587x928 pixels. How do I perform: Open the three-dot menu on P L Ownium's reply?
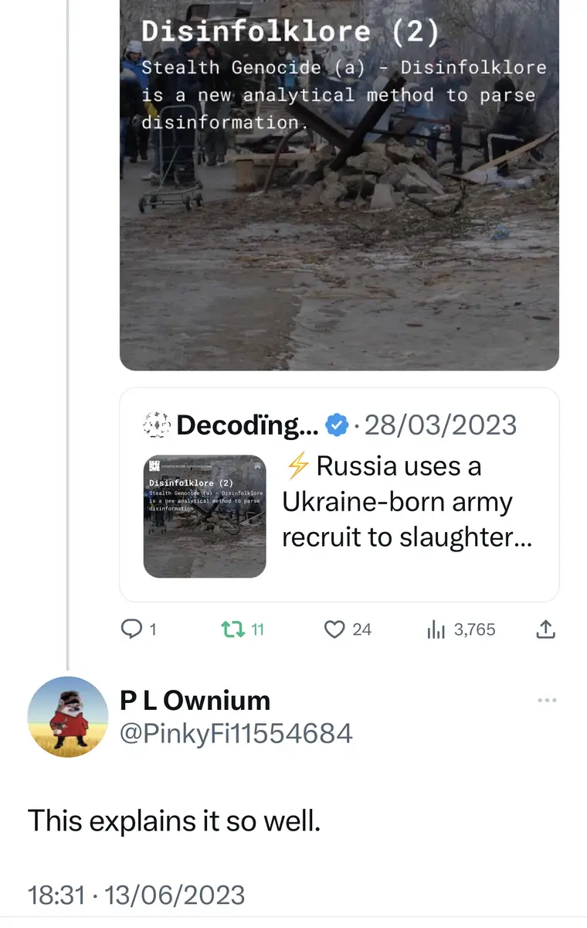tap(547, 701)
